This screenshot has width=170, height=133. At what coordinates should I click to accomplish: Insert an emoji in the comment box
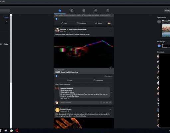coord(101,102)
